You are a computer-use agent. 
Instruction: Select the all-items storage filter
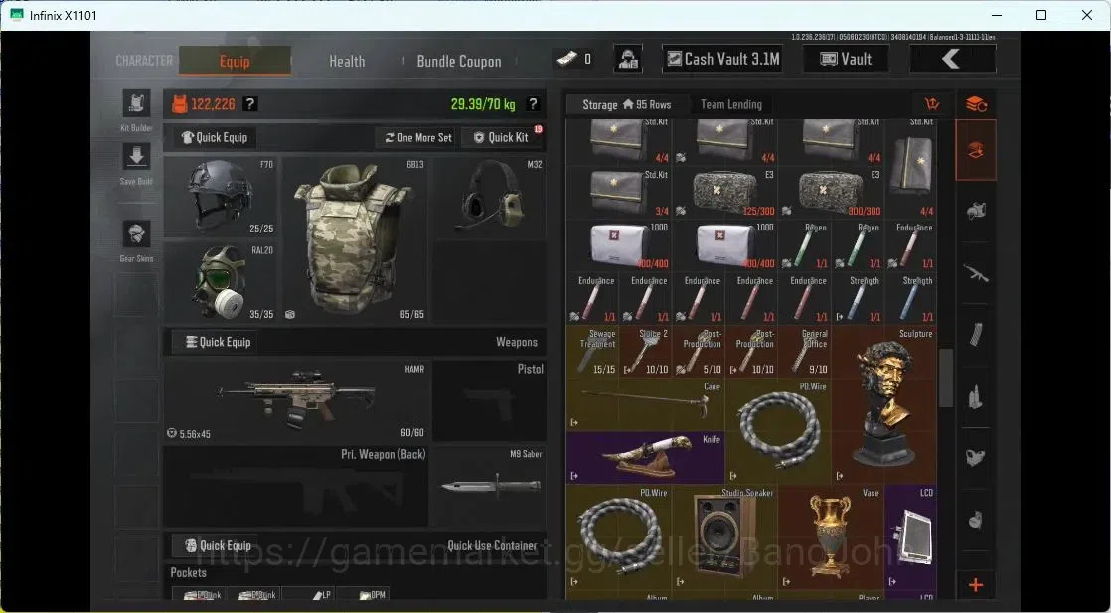click(x=976, y=150)
